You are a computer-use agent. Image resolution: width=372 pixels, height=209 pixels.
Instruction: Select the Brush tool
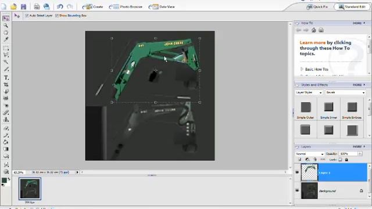[6, 135]
